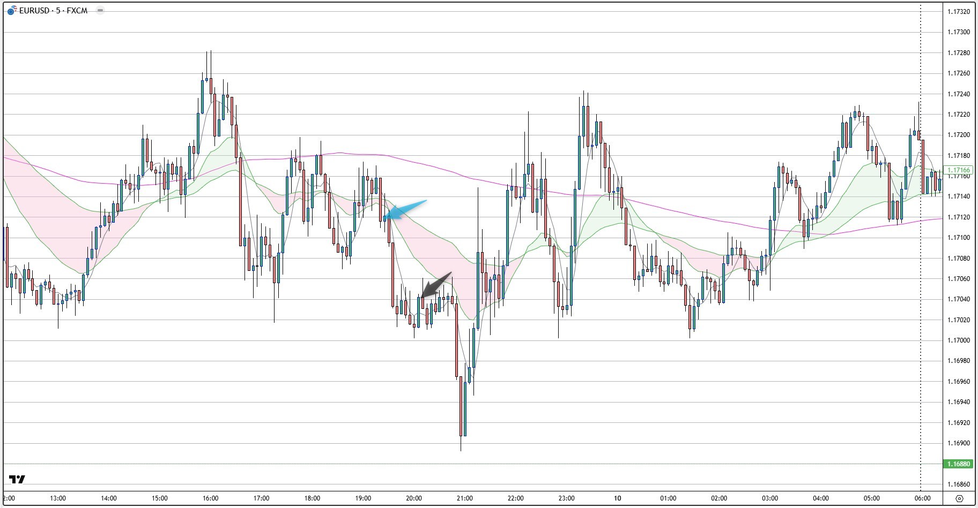The height and width of the screenshot is (508, 978).
Task: Click the 17:00 time axis label
Action: tap(261, 498)
